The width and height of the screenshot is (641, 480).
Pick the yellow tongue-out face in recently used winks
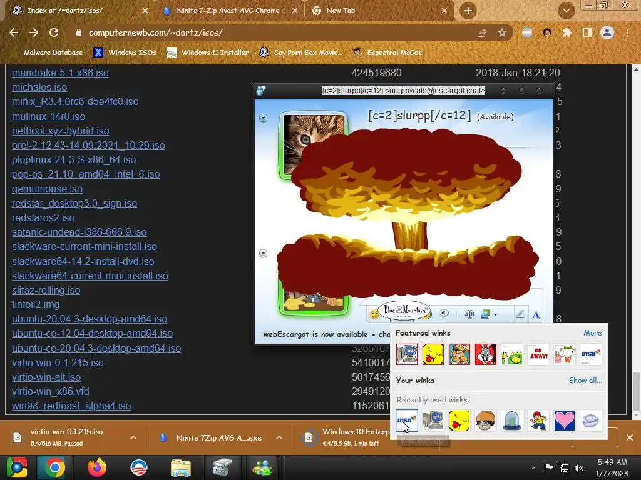[459, 421]
